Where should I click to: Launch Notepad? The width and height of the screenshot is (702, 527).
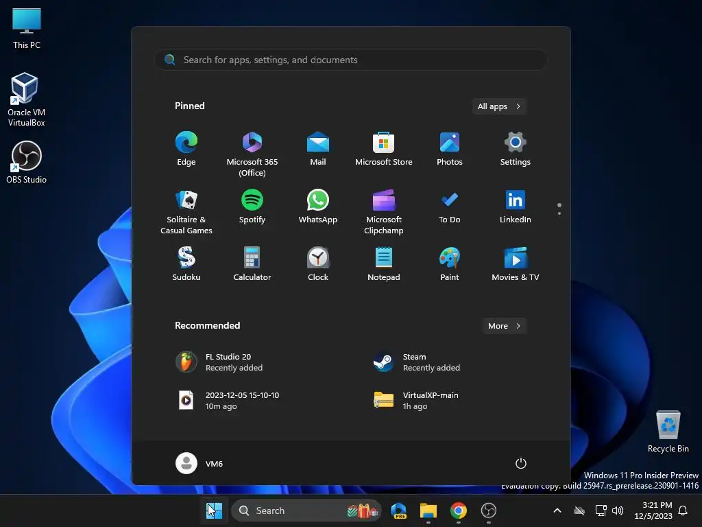click(384, 264)
